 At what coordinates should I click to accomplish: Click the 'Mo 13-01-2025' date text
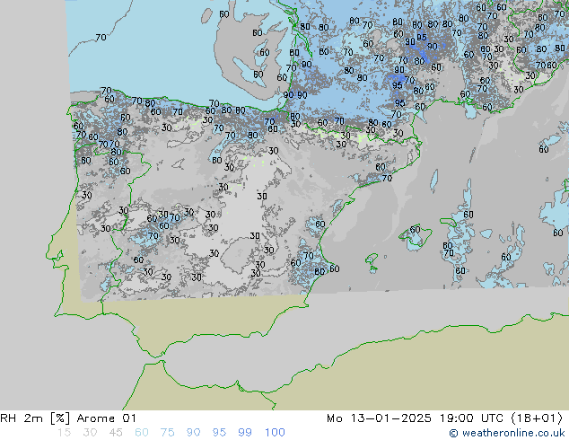click(x=380, y=418)
